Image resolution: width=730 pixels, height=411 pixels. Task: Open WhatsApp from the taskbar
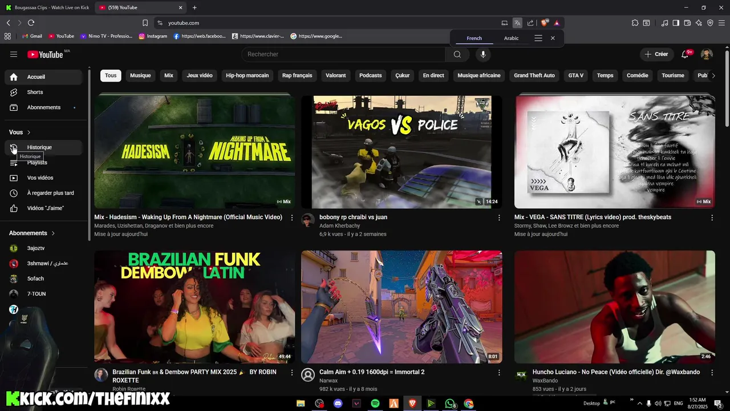(x=450, y=404)
